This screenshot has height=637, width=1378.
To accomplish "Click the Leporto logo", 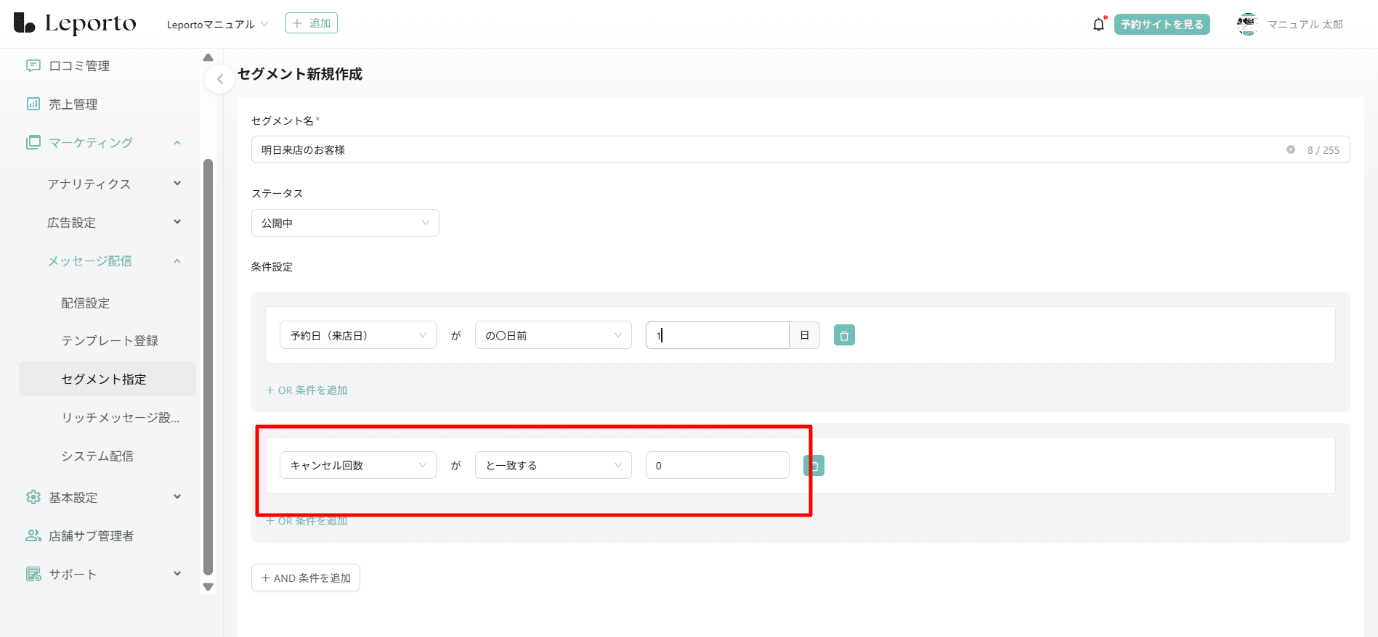I will pos(75,24).
